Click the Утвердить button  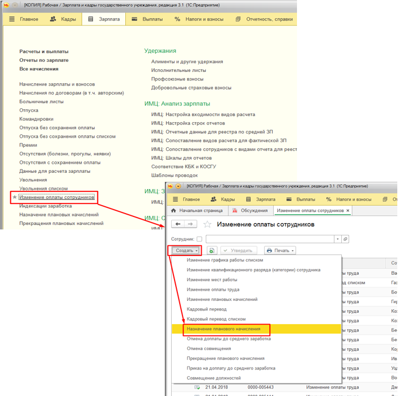tap(239, 250)
